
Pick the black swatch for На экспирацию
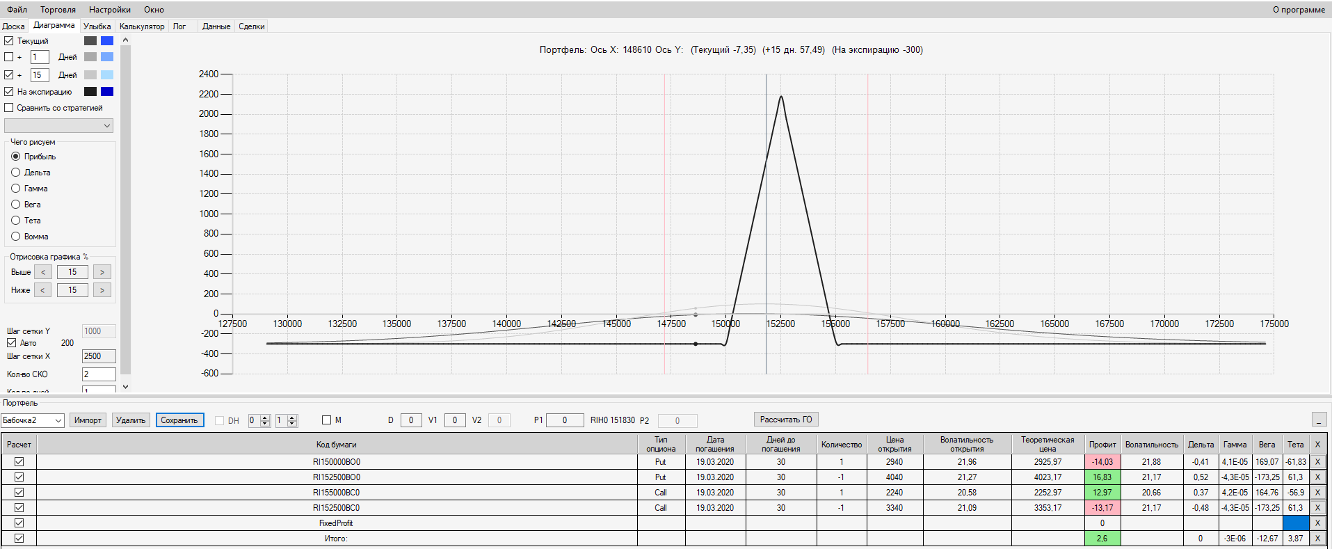(x=90, y=91)
